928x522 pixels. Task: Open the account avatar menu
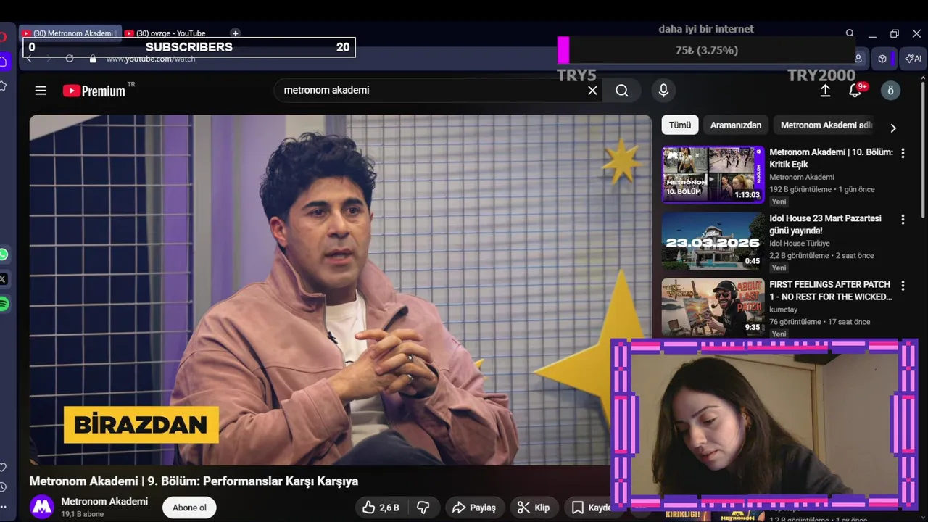coord(890,91)
